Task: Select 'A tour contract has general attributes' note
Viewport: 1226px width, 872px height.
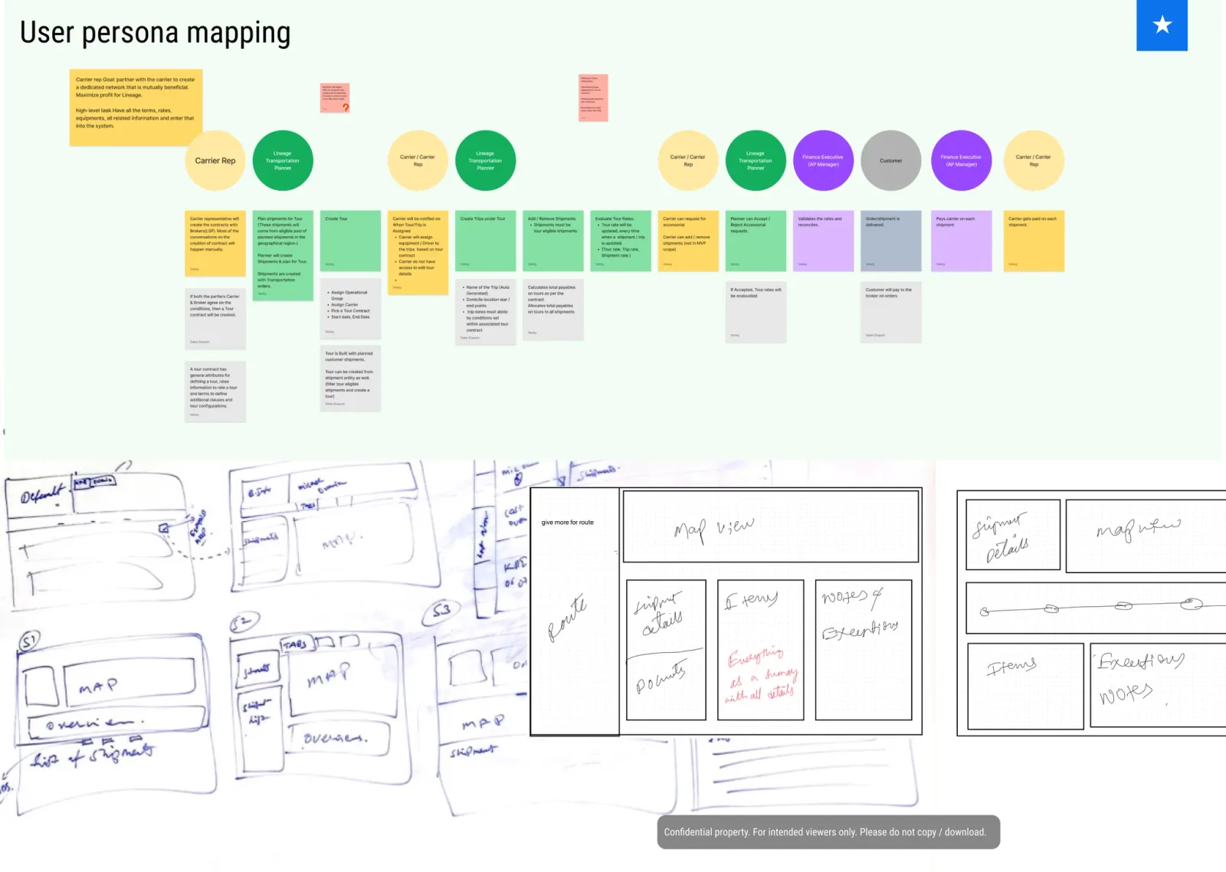Action: point(215,392)
